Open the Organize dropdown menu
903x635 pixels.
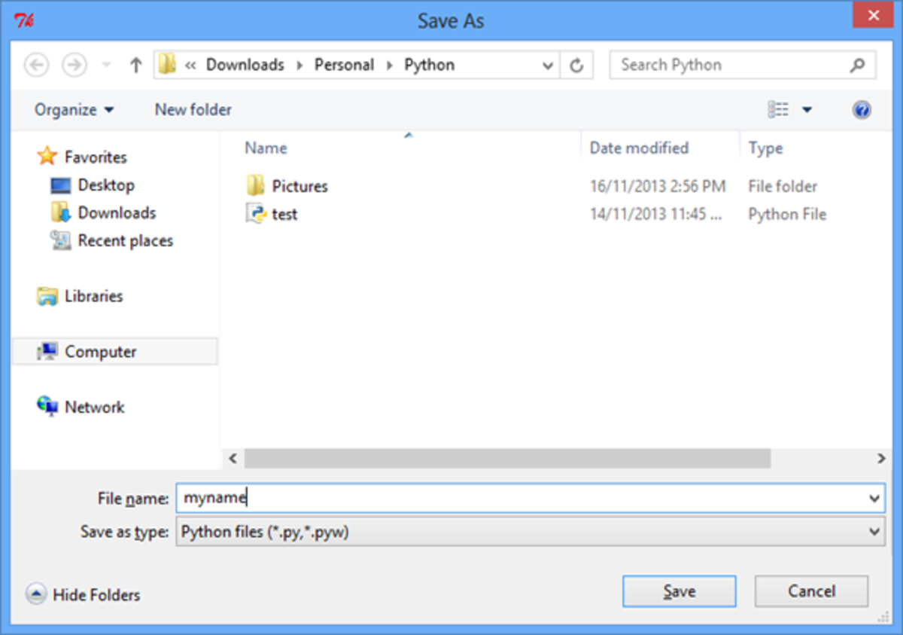click(73, 109)
